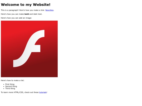Click the italic word in paragraph
Image resolution: width=142 pixels, height=106 pixels.
(x=35, y=14)
